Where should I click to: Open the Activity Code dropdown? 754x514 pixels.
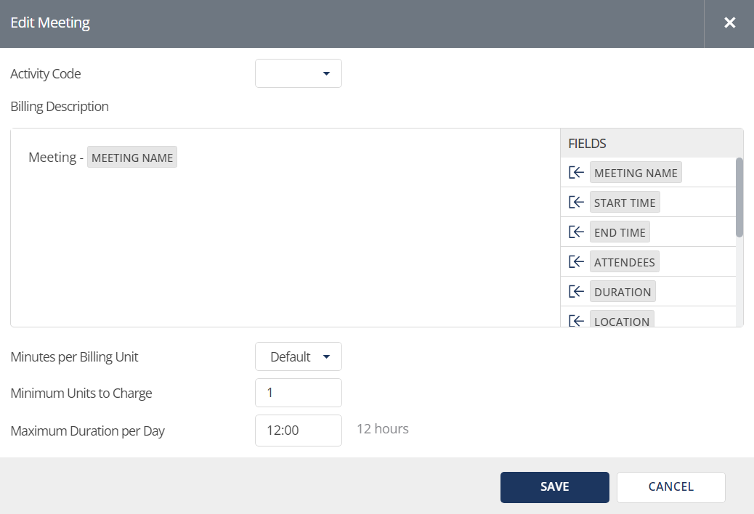point(298,73)
